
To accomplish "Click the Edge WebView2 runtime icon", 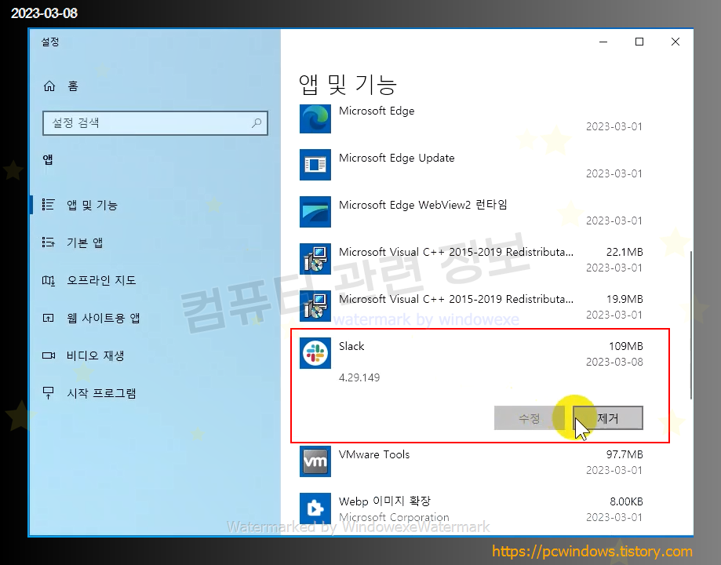I will (x=315, y=212).
